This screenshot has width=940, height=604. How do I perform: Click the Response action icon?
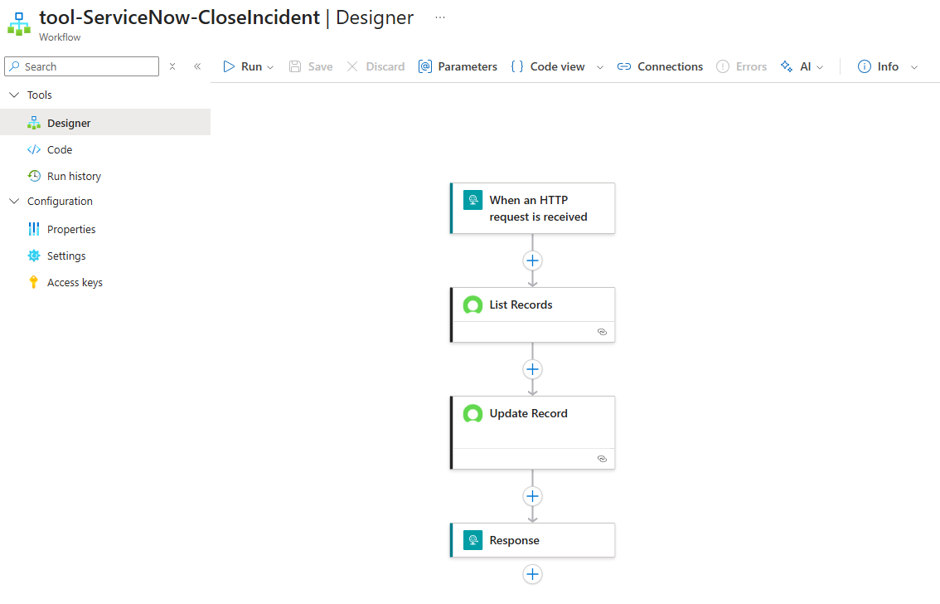tap(472, 539)
